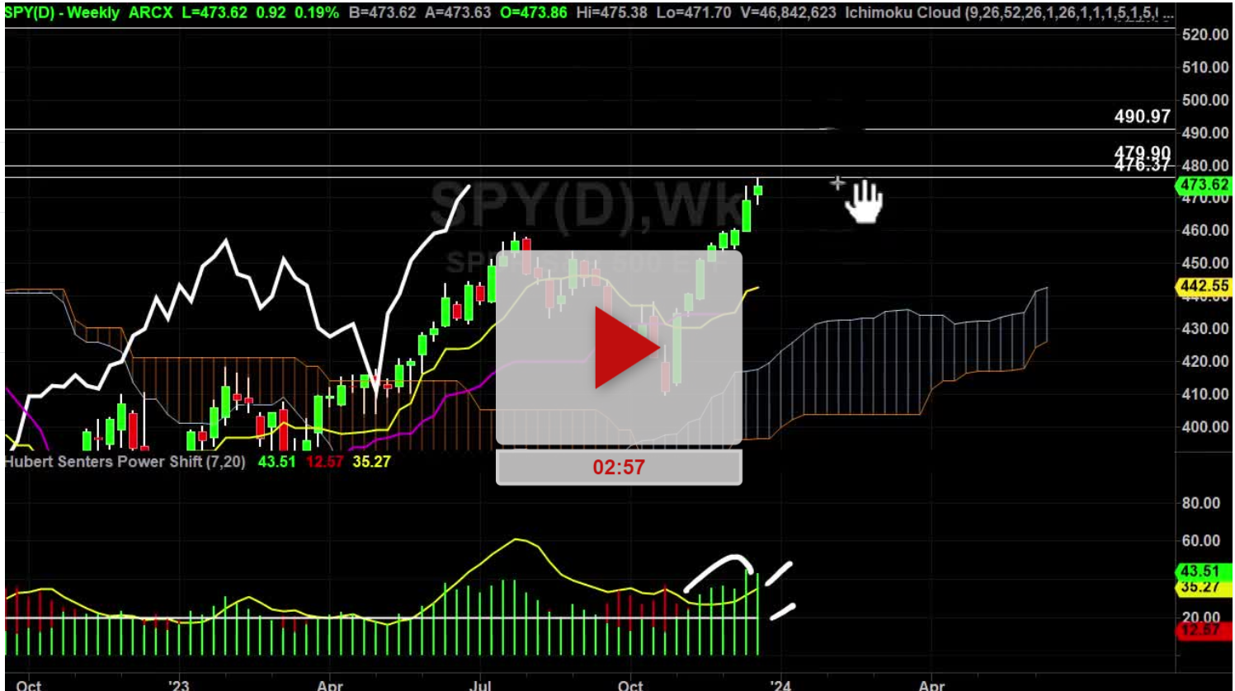
Task: Click the 20.00 indicator axis label
Action: coord(1201,617)
